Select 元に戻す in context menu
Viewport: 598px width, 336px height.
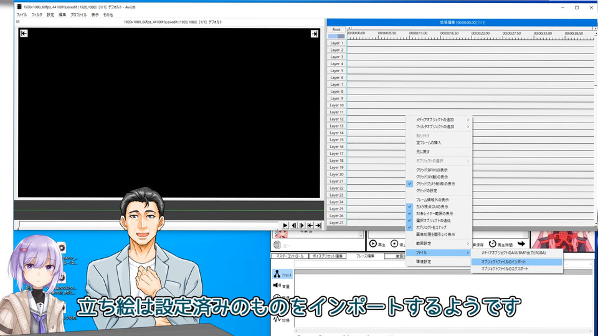(x=439, y=152)
